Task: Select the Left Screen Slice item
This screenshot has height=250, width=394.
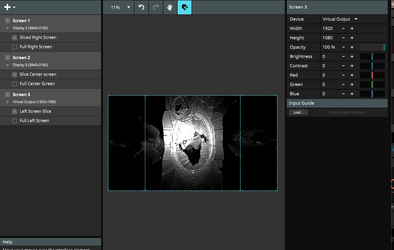Action: click(35, 112)
